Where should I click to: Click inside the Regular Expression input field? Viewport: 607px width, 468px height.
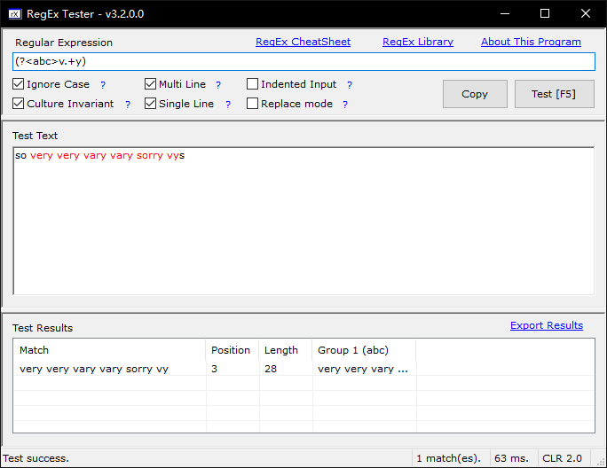(302, 61)
